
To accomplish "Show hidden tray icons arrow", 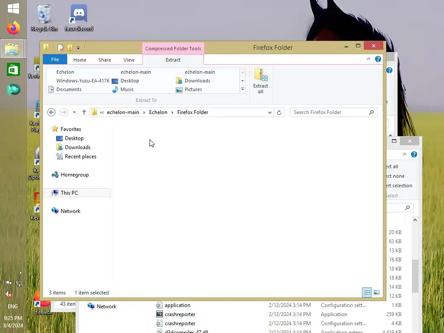I will (20, 273).
